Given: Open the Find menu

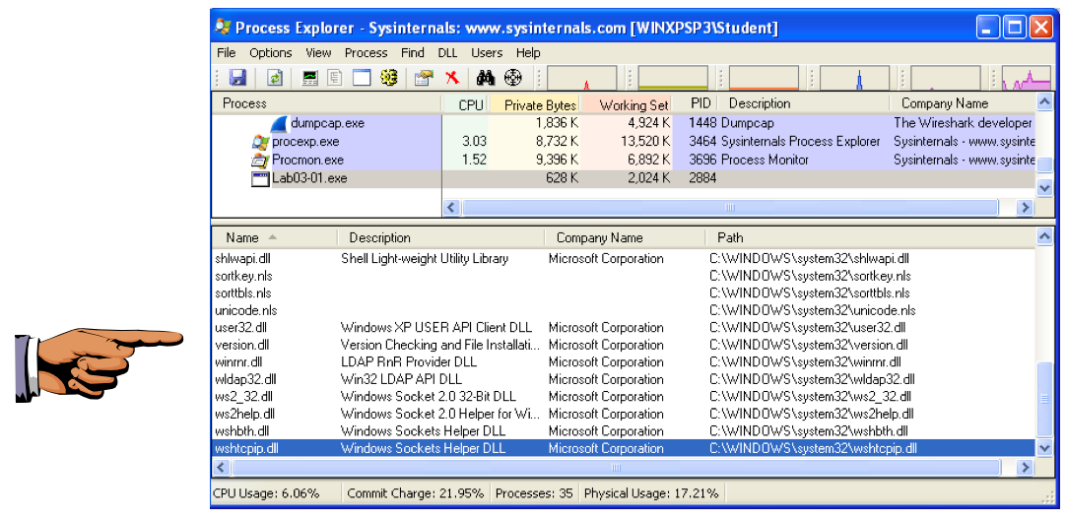Looking at the screenshot, I should [413, 52].
